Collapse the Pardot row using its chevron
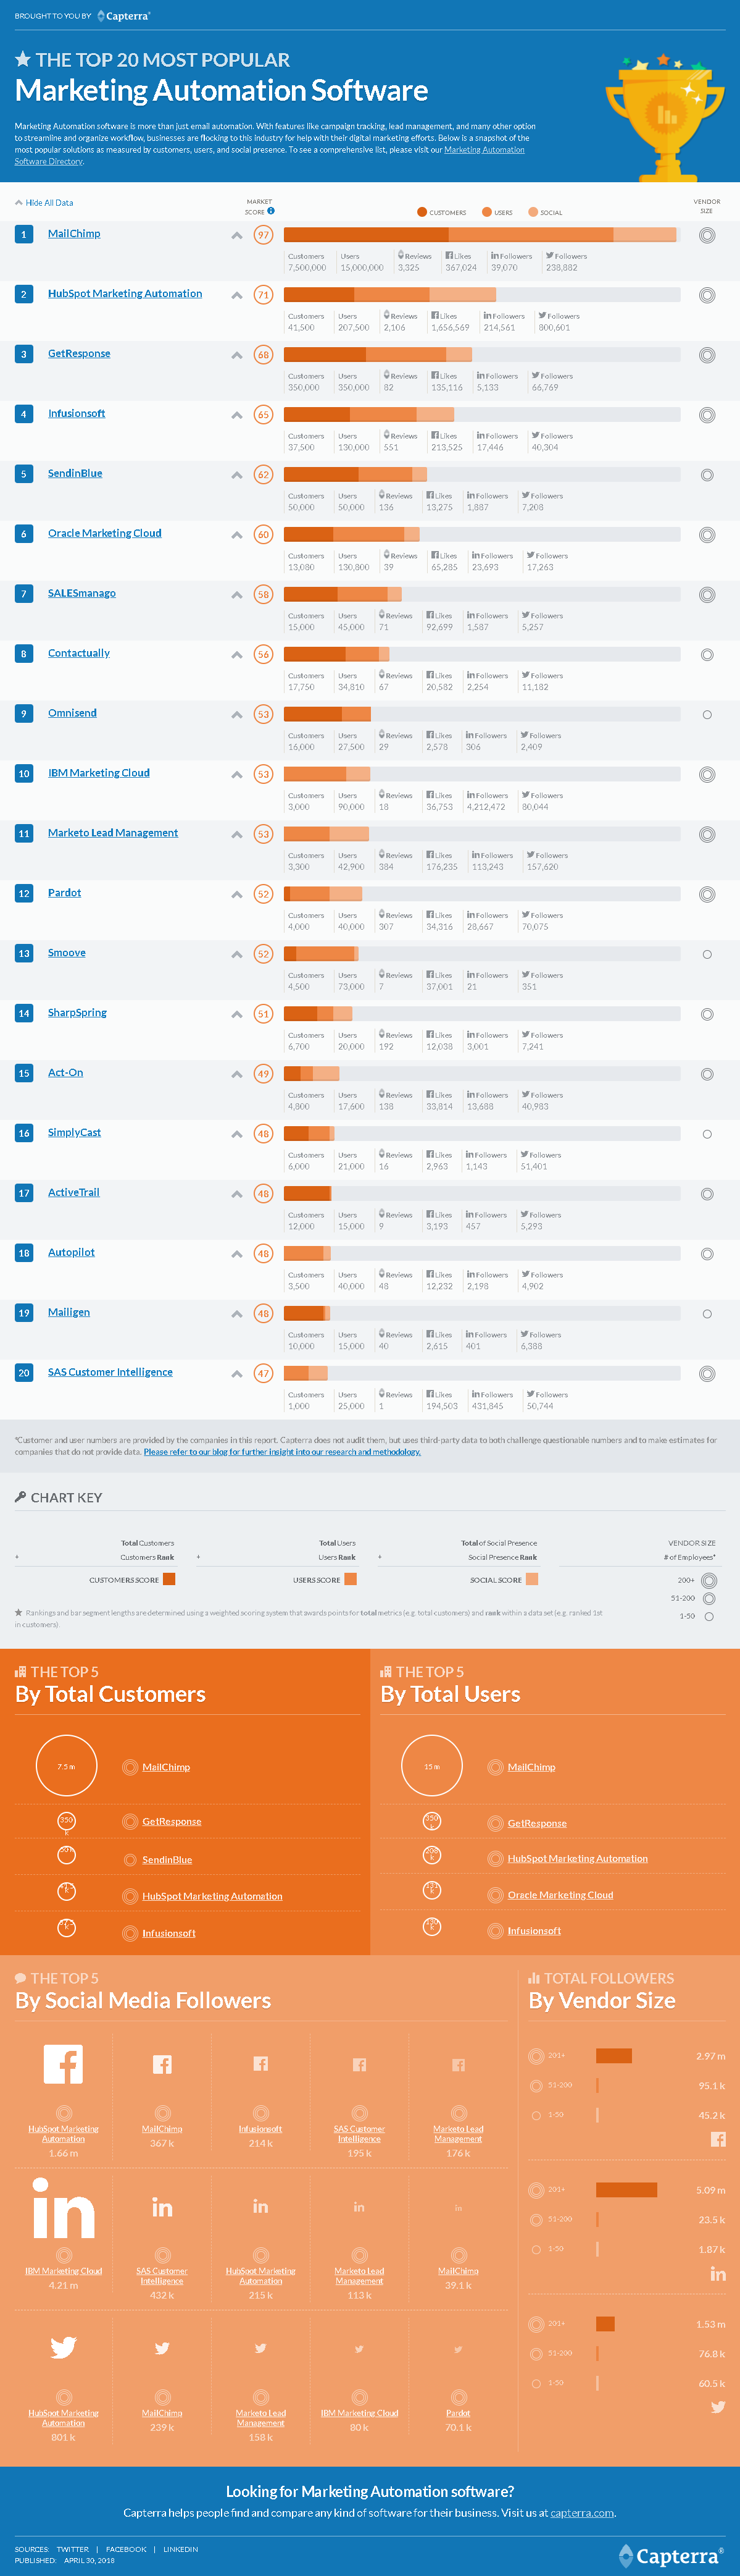This screenshot has height=2576, width=740. [236, 895]
